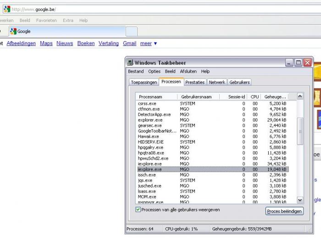Open the Boeken link on Google
This screenshot has width=321, height=241.
86,43
